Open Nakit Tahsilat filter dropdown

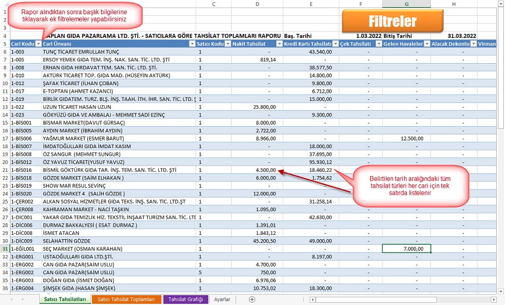[x=279, y=44]
